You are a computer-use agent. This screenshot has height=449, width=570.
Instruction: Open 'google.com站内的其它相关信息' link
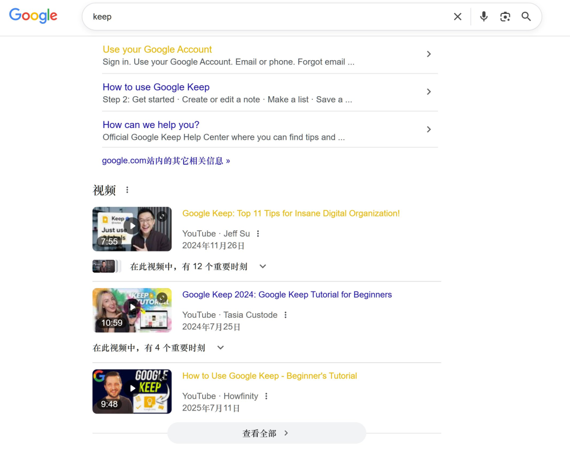pos(166,160)
